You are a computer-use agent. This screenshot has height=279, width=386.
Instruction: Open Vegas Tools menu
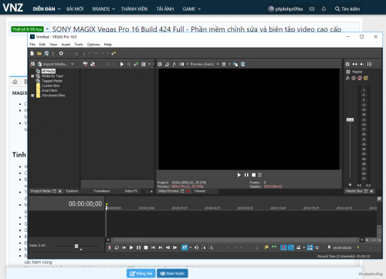click(x=79, y=45)
